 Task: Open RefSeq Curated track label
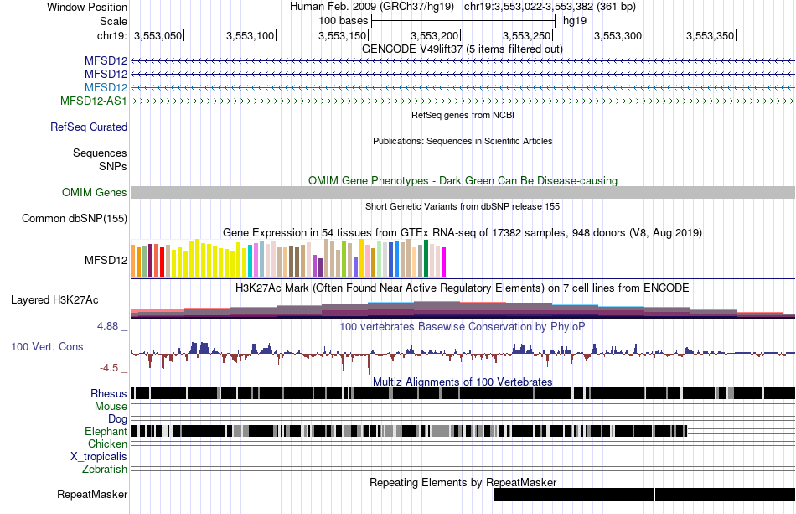point(88,127)
